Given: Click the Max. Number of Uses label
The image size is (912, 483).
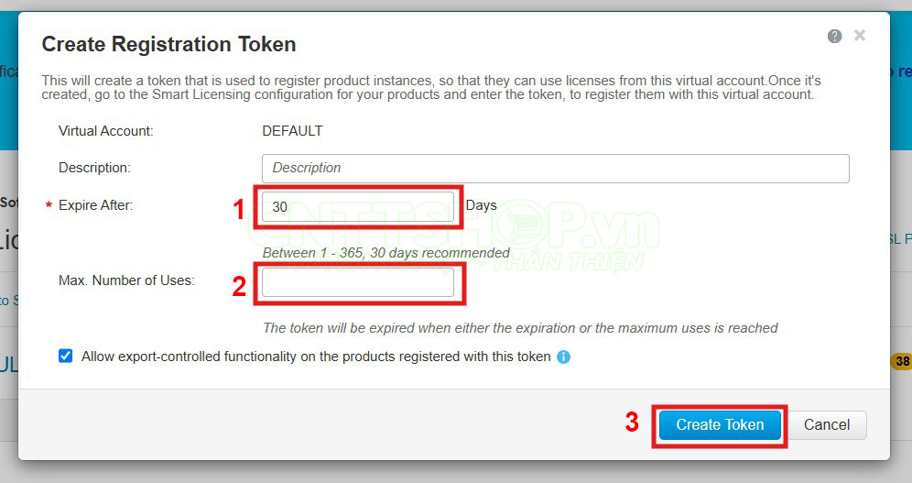Looking at the screenshot, I should coord(126,280).
